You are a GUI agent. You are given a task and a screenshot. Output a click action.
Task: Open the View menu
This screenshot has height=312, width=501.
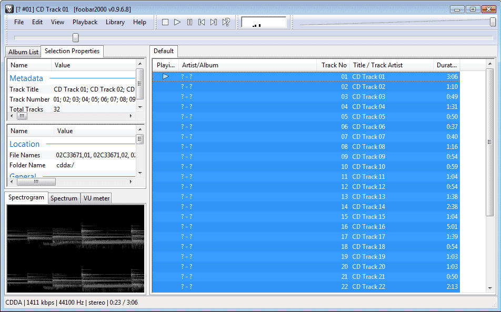click(x=57, y=22)
